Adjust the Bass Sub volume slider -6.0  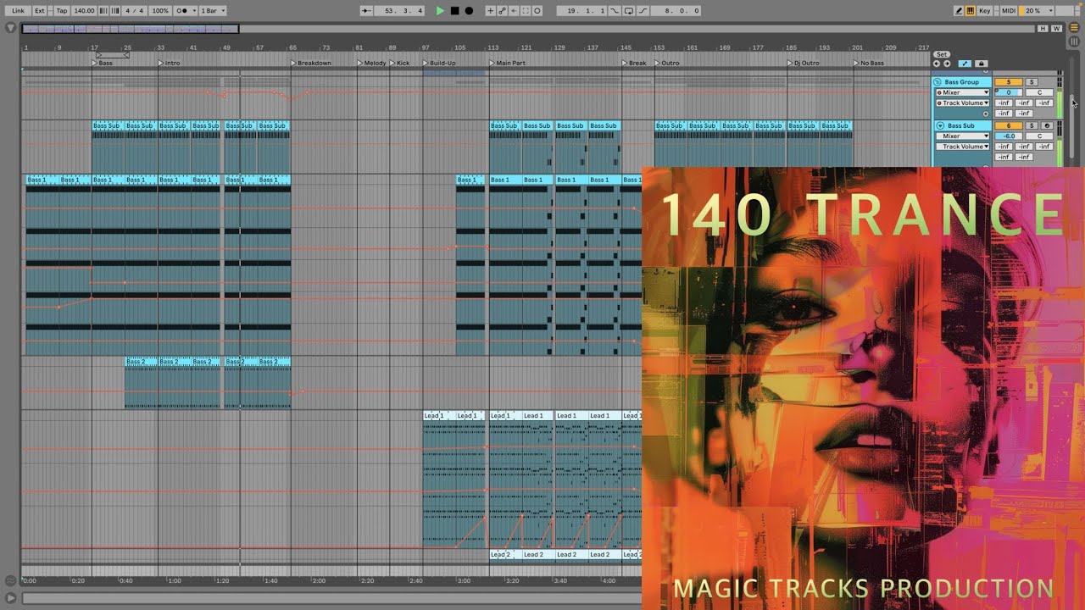point(1009,136)
